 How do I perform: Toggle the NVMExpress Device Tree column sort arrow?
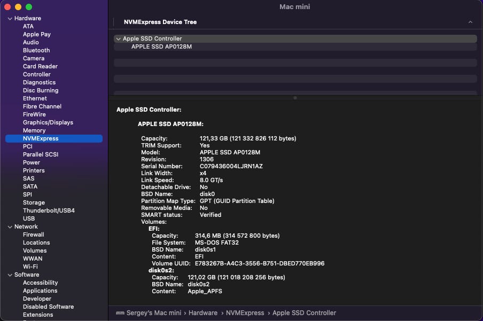[x=470, y=22]
